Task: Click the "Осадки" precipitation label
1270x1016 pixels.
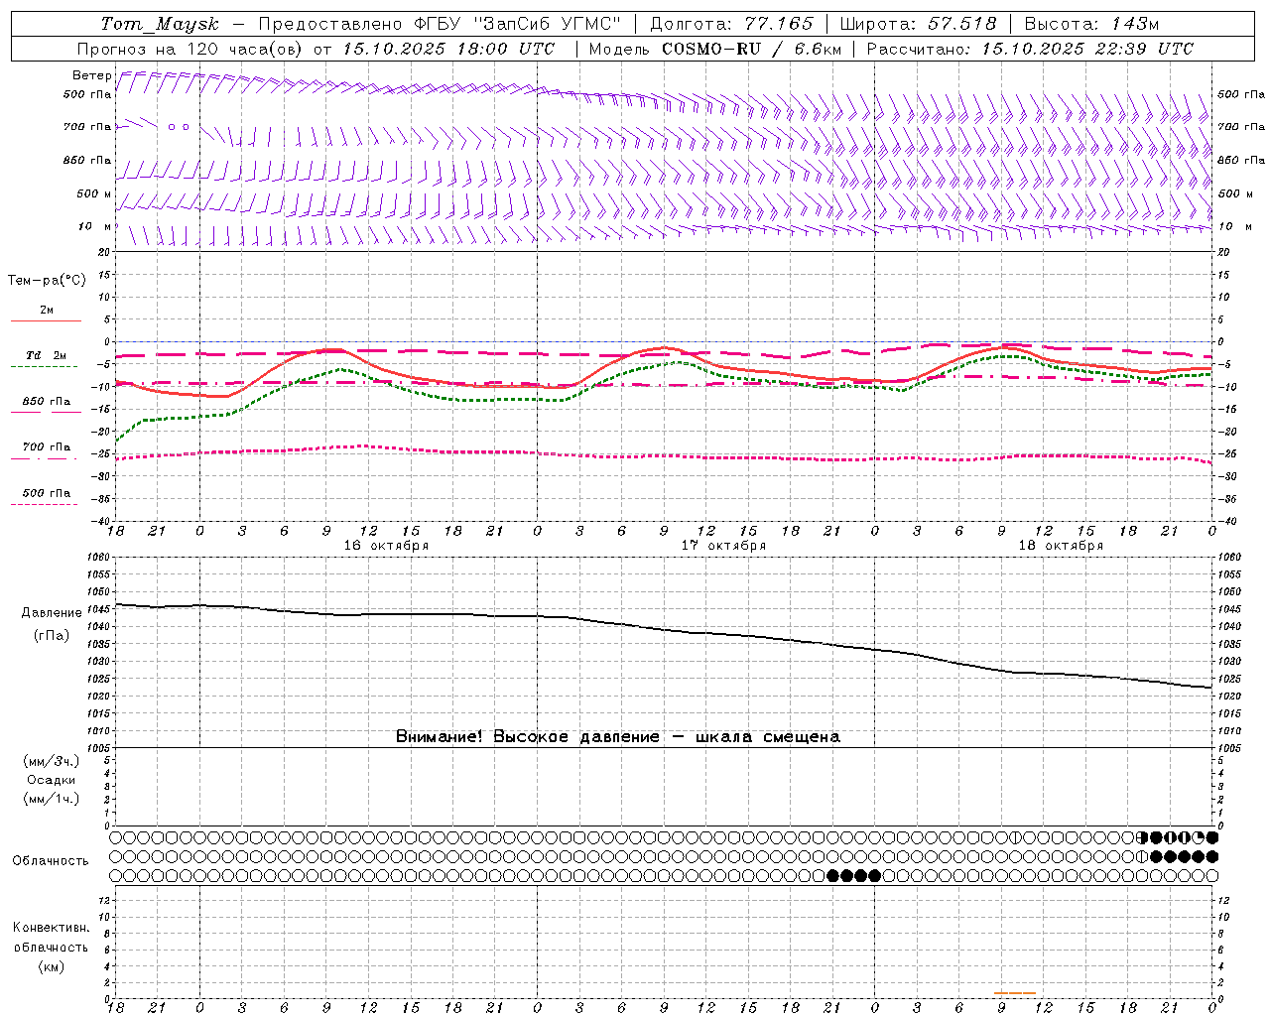Action: click(x=52, y=780)
